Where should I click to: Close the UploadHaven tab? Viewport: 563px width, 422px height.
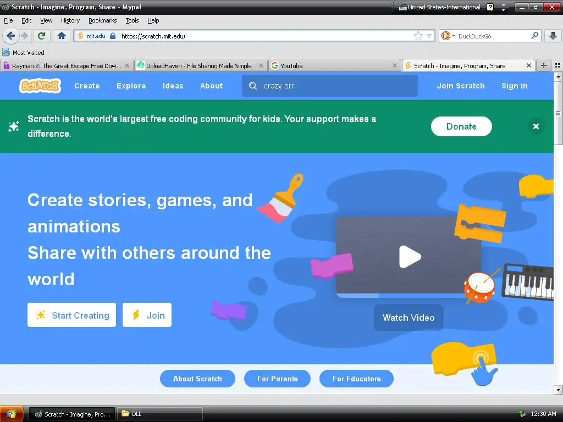click(261, 66)
